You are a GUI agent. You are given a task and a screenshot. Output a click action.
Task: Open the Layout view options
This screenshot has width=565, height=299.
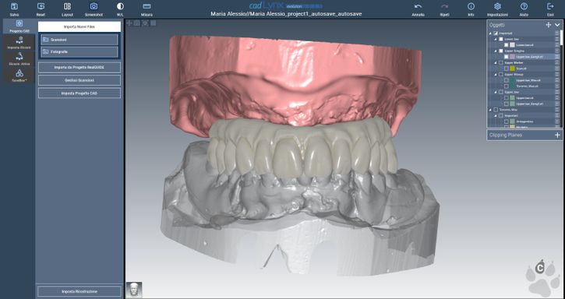67,6
